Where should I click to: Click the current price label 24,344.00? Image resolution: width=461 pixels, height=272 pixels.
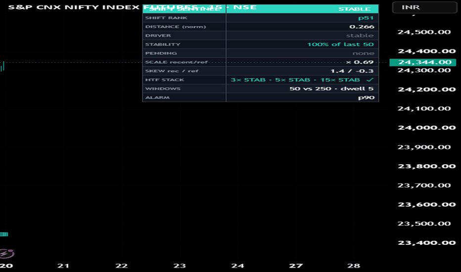pyautogui.click(x=423, y=62)
